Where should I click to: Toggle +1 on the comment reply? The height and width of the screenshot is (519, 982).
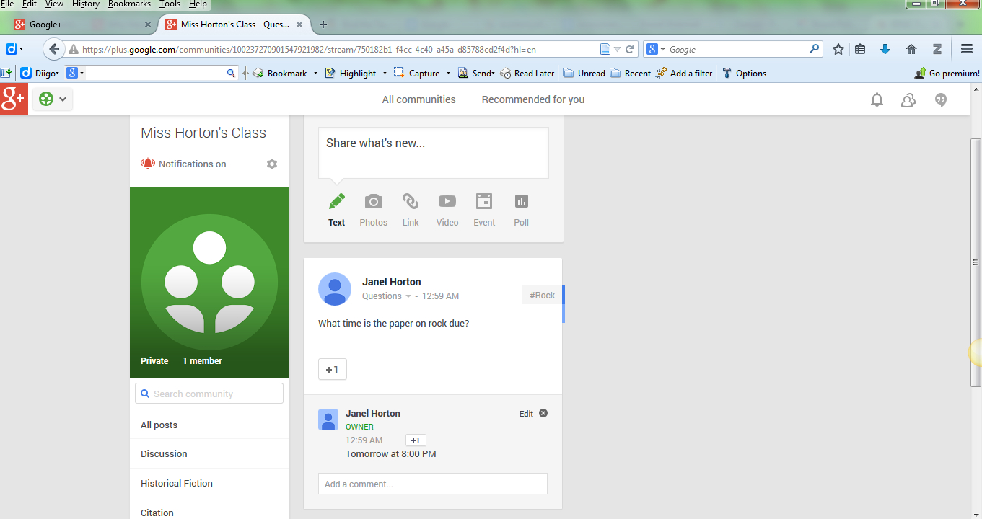click(x=416, y=440)
